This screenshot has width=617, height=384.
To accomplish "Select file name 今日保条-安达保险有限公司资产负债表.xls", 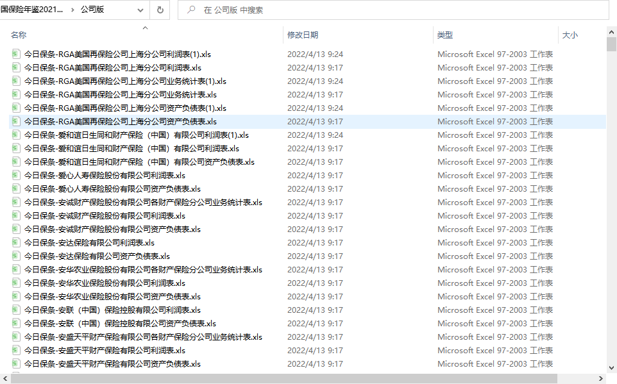I will (97, 256).
